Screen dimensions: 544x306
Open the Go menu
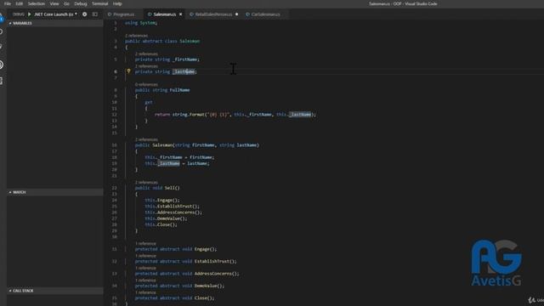click(66, 3)
